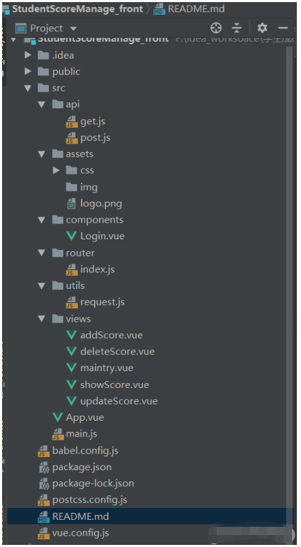Screen dimensions: 301x547
Task: Select showScore.vue file name
Action: pyautogui.click(x=114, y=385)
